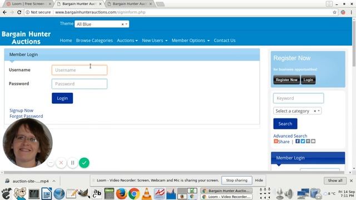The height and width of the screenshot is (200, 356).
Task: Open VLC media player cone icon
Action: click(x=146, y=194)
